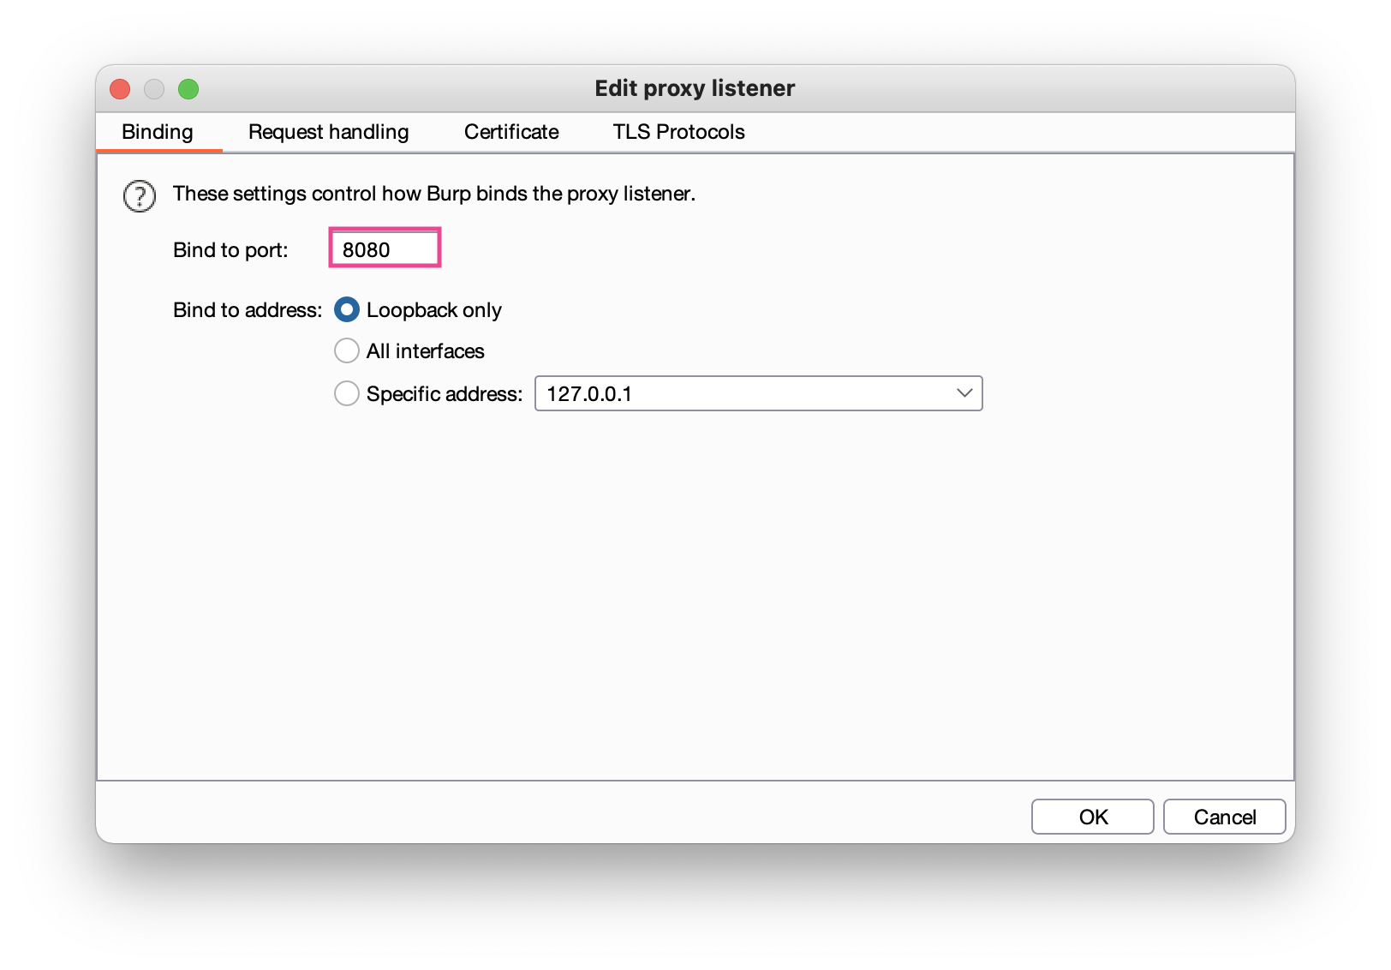Select the Specific address radio button

347,393
